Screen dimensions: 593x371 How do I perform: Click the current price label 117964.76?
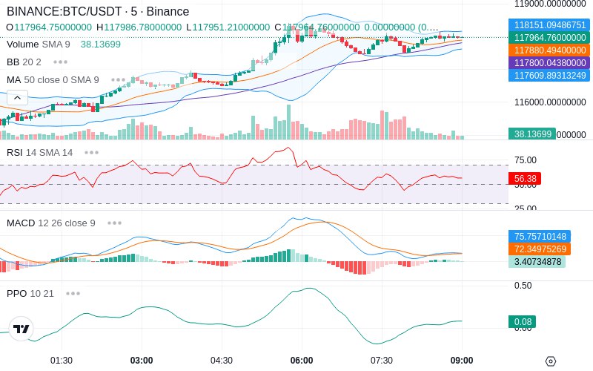549,38
